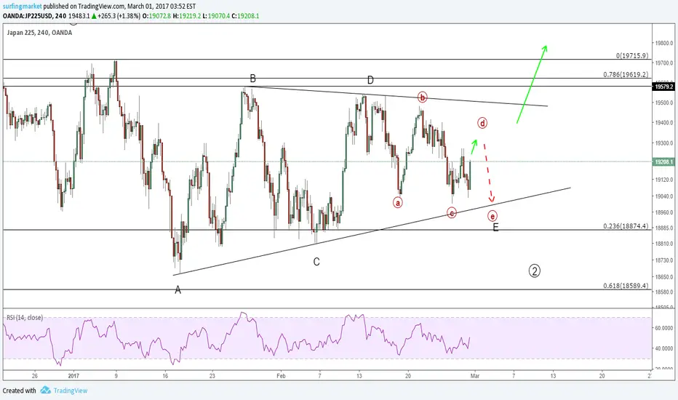Click 18650.0 on the price axis
The height and width of the screenshot is (400, 678).
tap(664, 277)
